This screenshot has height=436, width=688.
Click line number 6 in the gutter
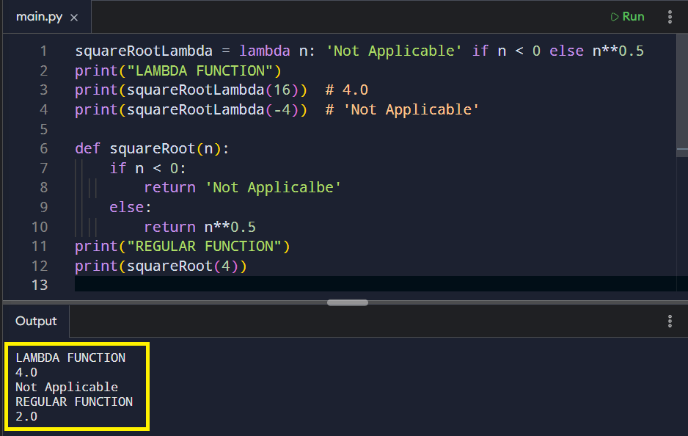coord(43,148)
